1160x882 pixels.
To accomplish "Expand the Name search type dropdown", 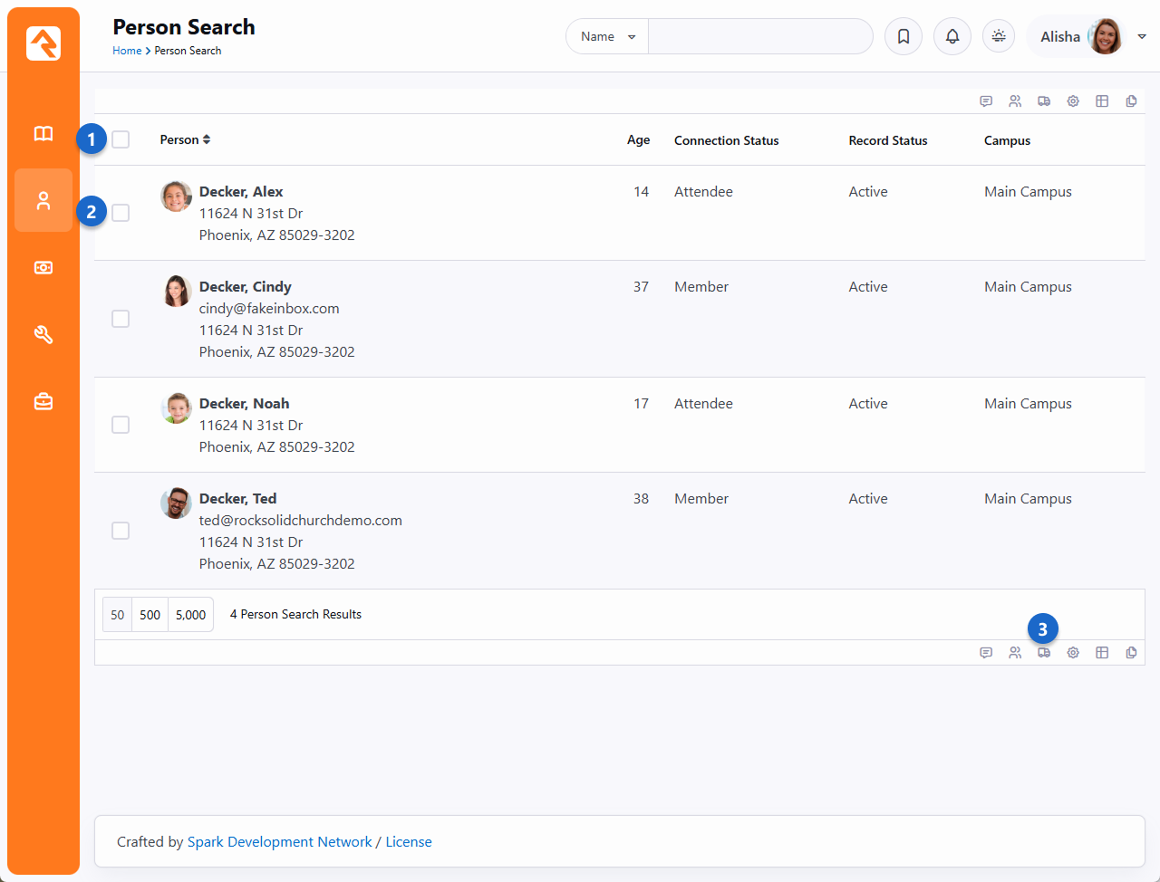I will pos(607,37).
